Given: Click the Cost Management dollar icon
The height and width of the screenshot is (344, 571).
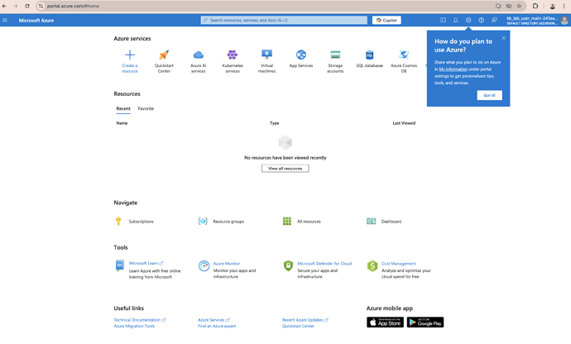Looking at the screenshot, I should 372,265.
